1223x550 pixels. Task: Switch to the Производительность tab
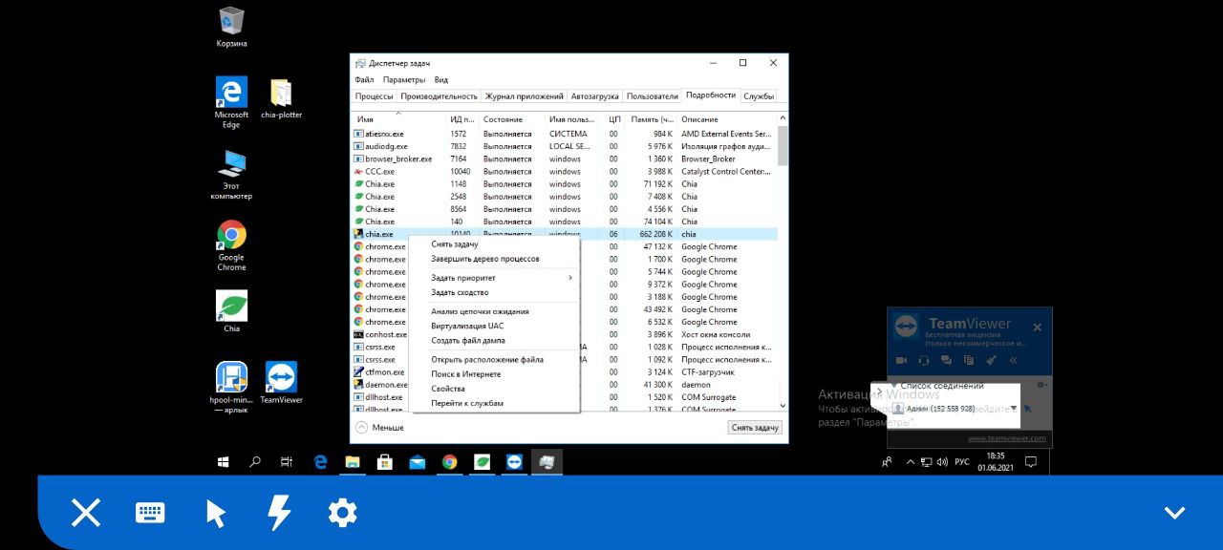[440, 96]
